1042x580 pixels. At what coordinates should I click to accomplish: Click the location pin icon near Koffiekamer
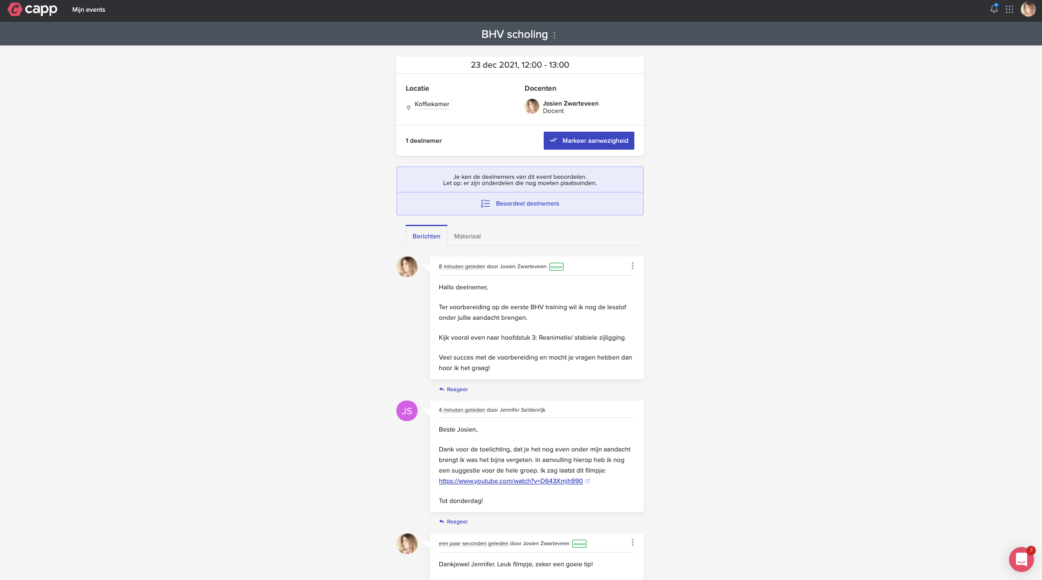(408, 107)
